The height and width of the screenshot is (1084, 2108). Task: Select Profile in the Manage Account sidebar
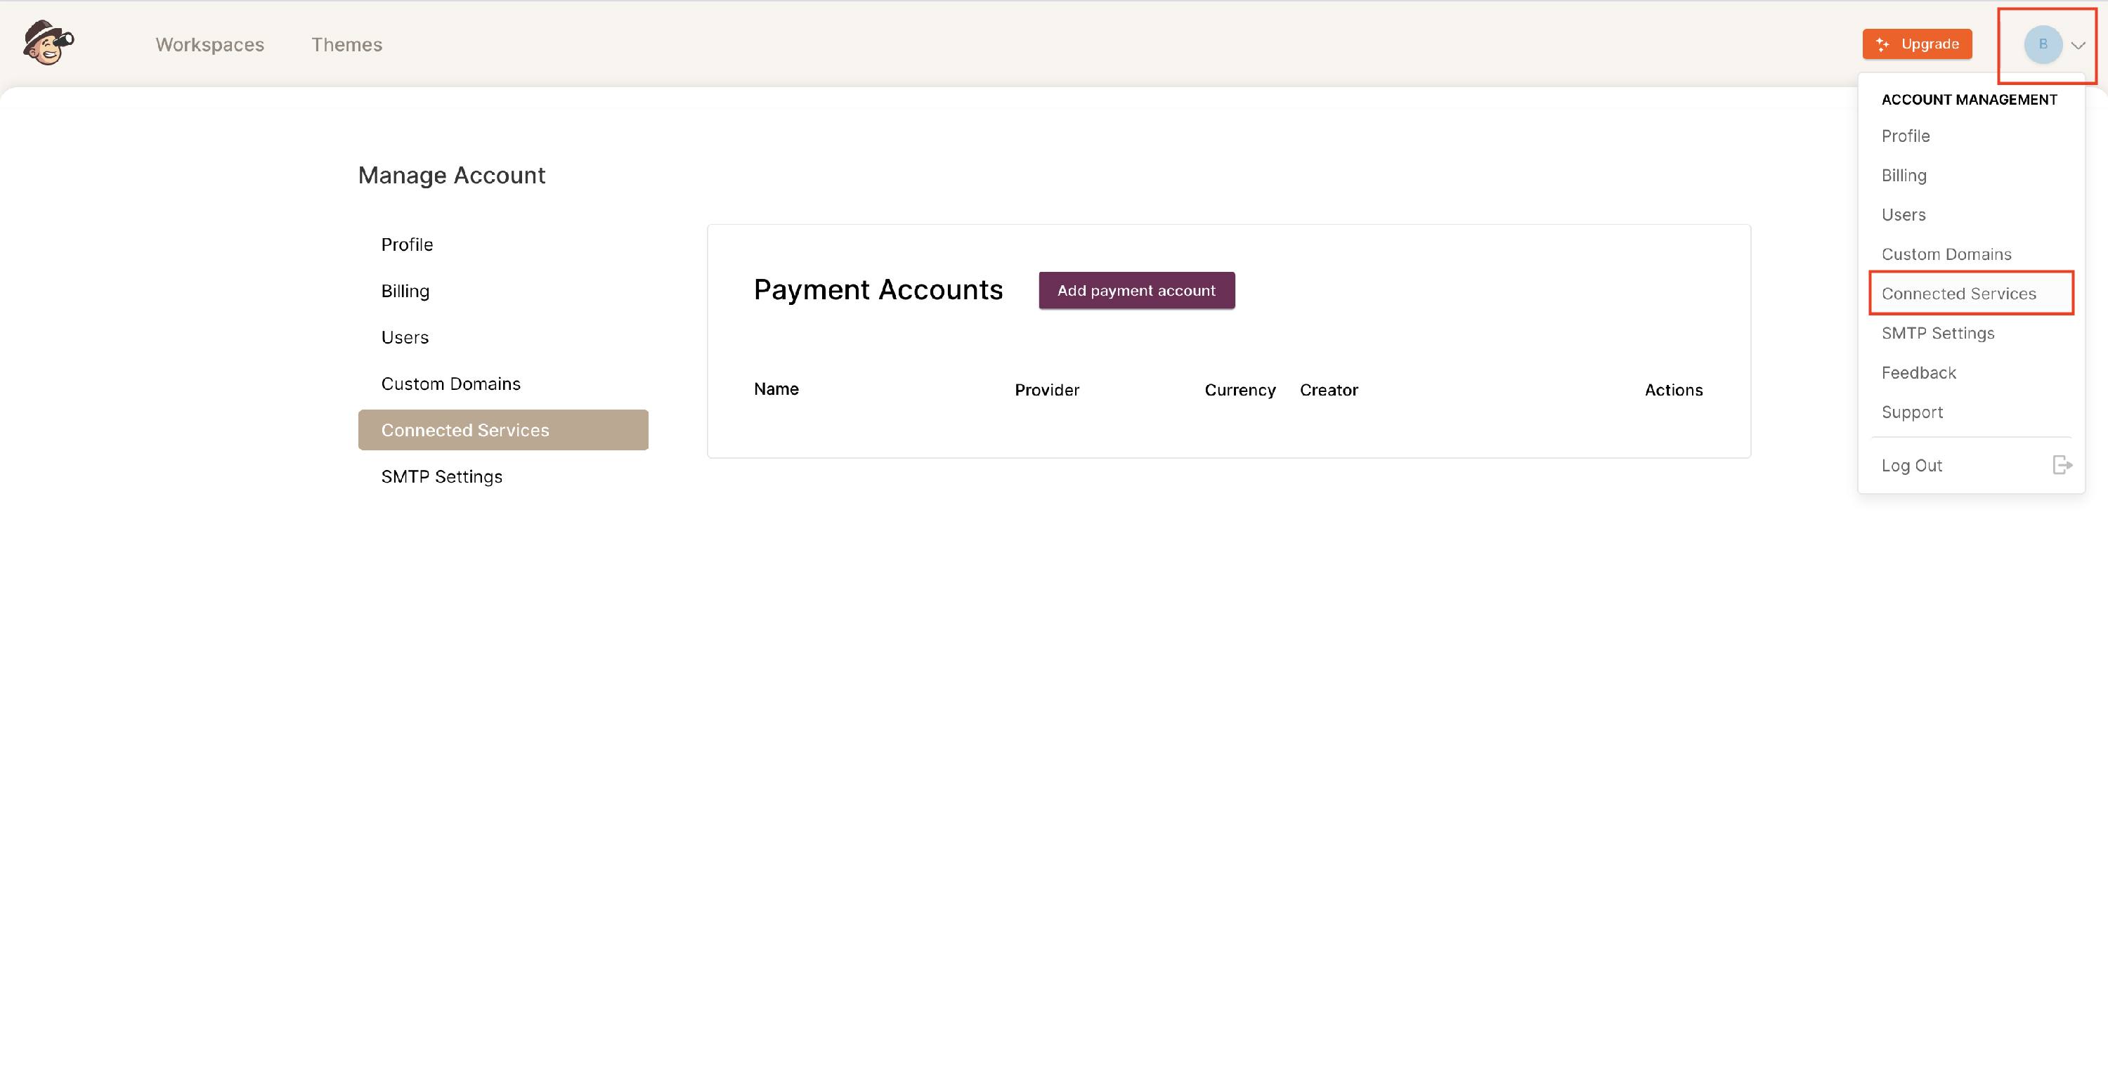click(x=407, y=244)
